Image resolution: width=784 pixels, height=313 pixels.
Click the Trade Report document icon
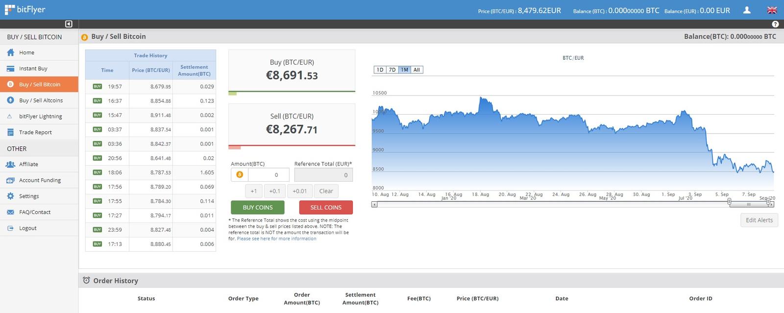click(10, 132)
